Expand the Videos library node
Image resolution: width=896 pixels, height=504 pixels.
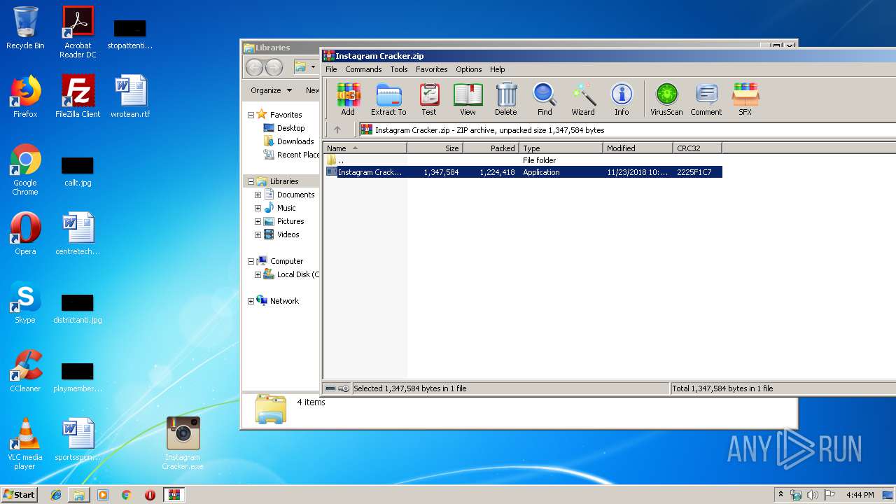coord(258,234)
